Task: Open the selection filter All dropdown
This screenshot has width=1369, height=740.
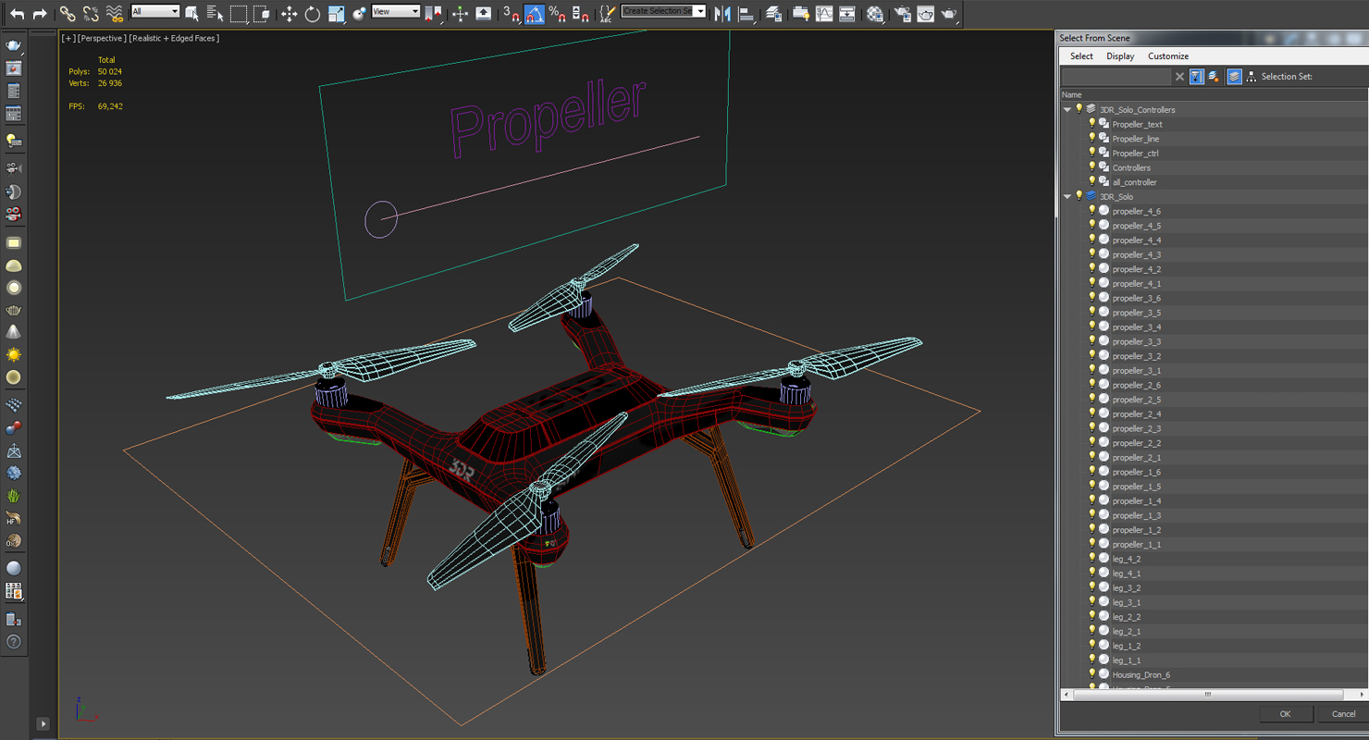Action: 155,11
